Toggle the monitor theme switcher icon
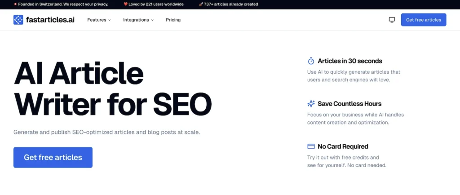The image size is (460, 195). (x=392, y=20)
